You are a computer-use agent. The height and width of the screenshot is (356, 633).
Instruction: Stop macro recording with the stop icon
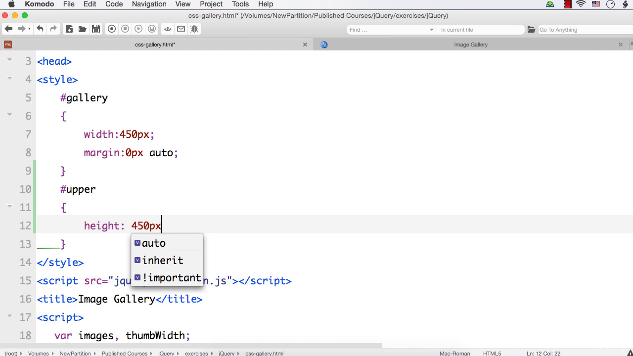[125, 29]
